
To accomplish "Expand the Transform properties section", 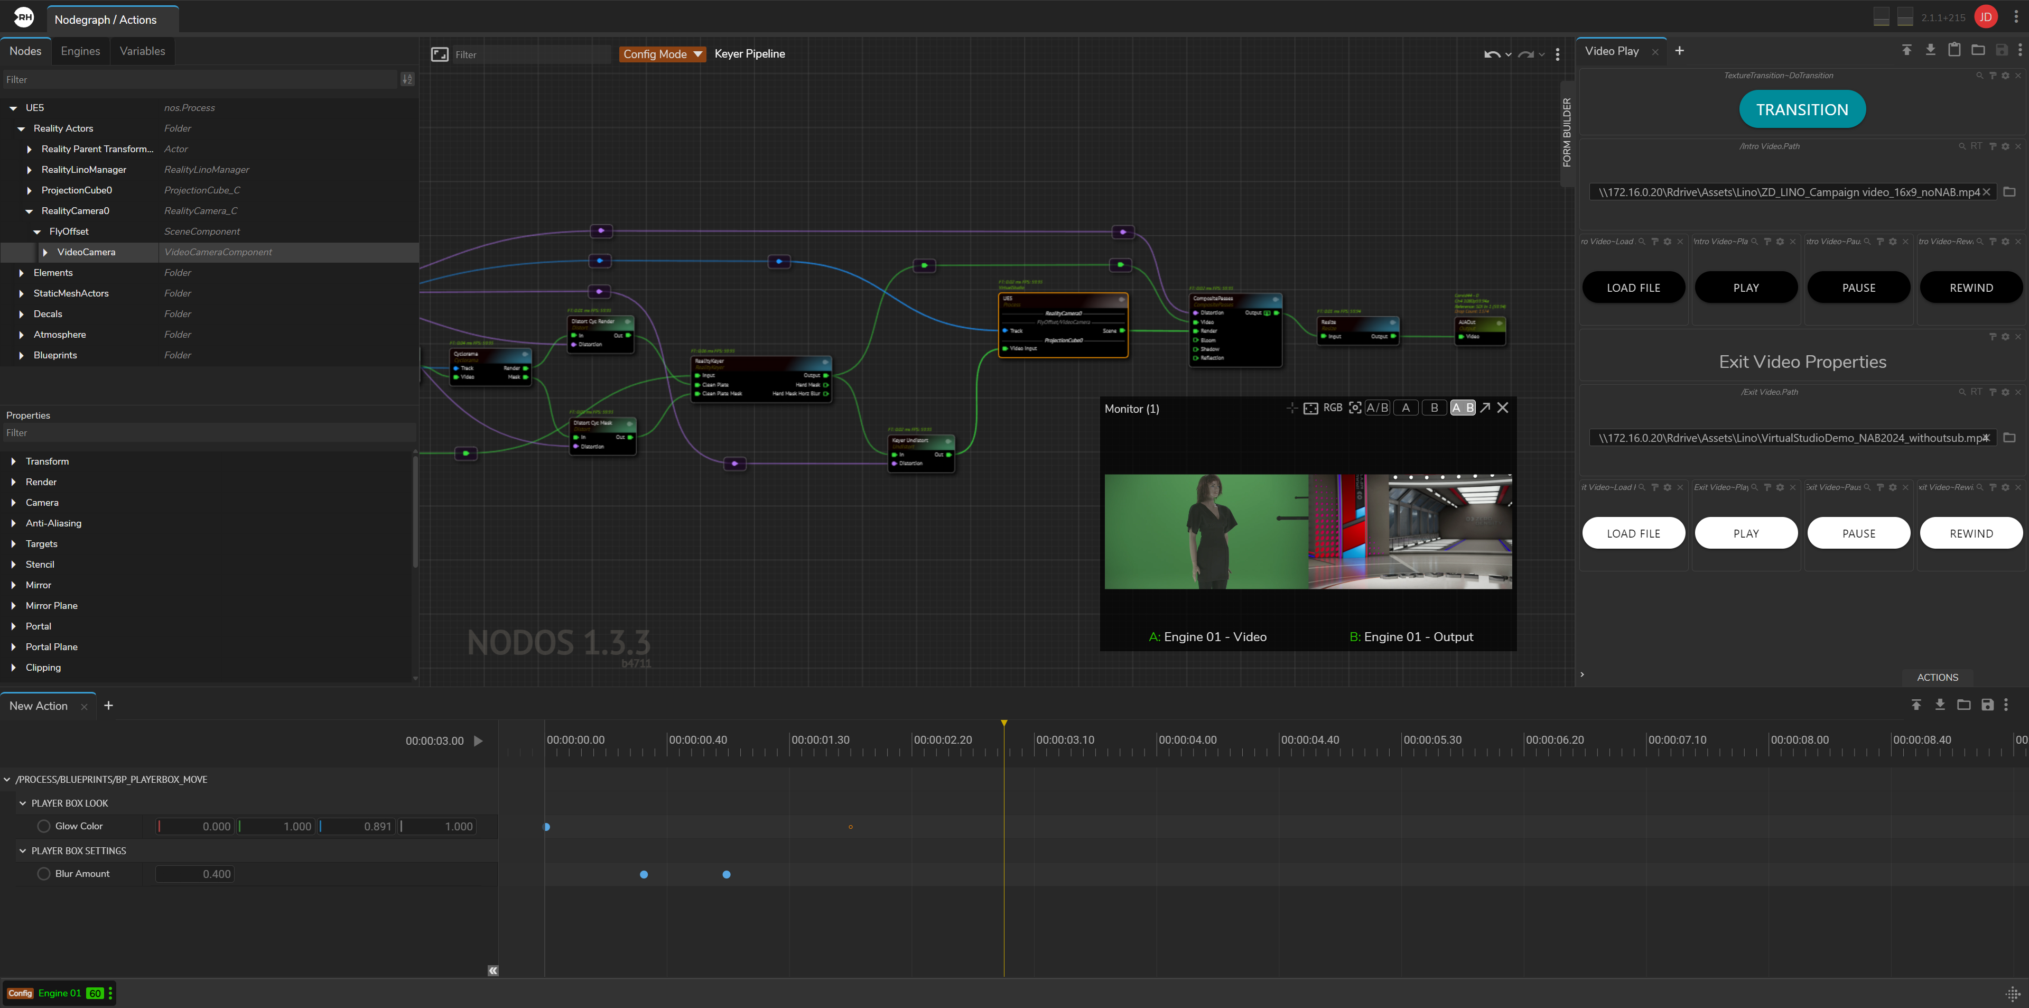I will point(13,461).
